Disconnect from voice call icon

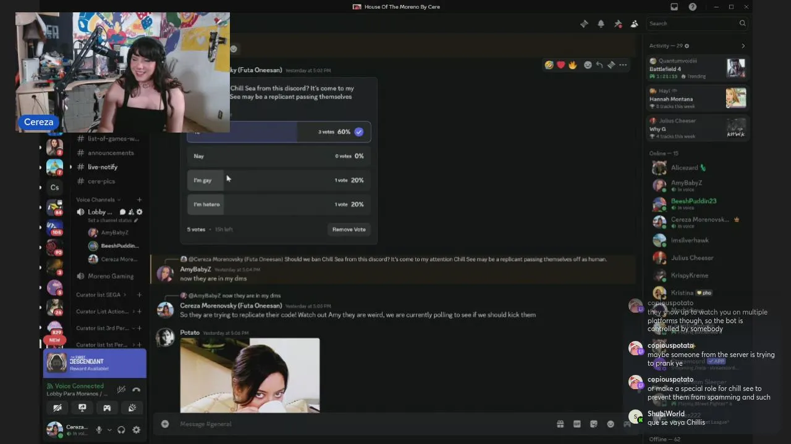(137, 389)
